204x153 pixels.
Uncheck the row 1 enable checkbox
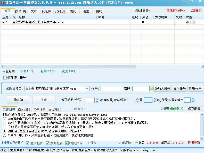(x=4, y=22)
